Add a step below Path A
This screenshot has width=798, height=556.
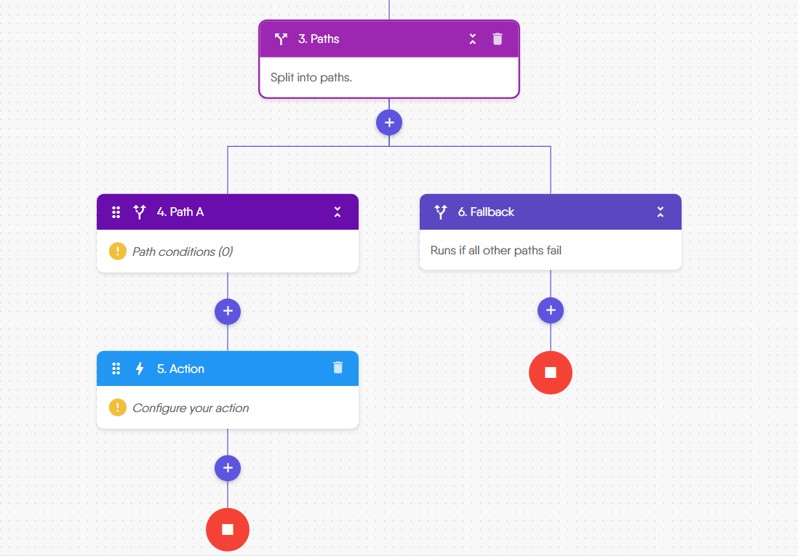(228, 311)
